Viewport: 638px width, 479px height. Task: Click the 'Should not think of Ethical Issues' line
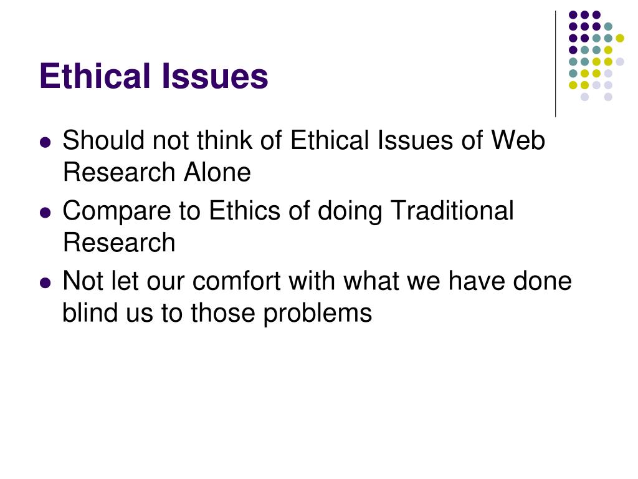pos(303,140)
